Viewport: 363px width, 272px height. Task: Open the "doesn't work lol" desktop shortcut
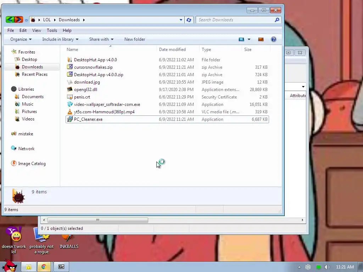[14, 240]
